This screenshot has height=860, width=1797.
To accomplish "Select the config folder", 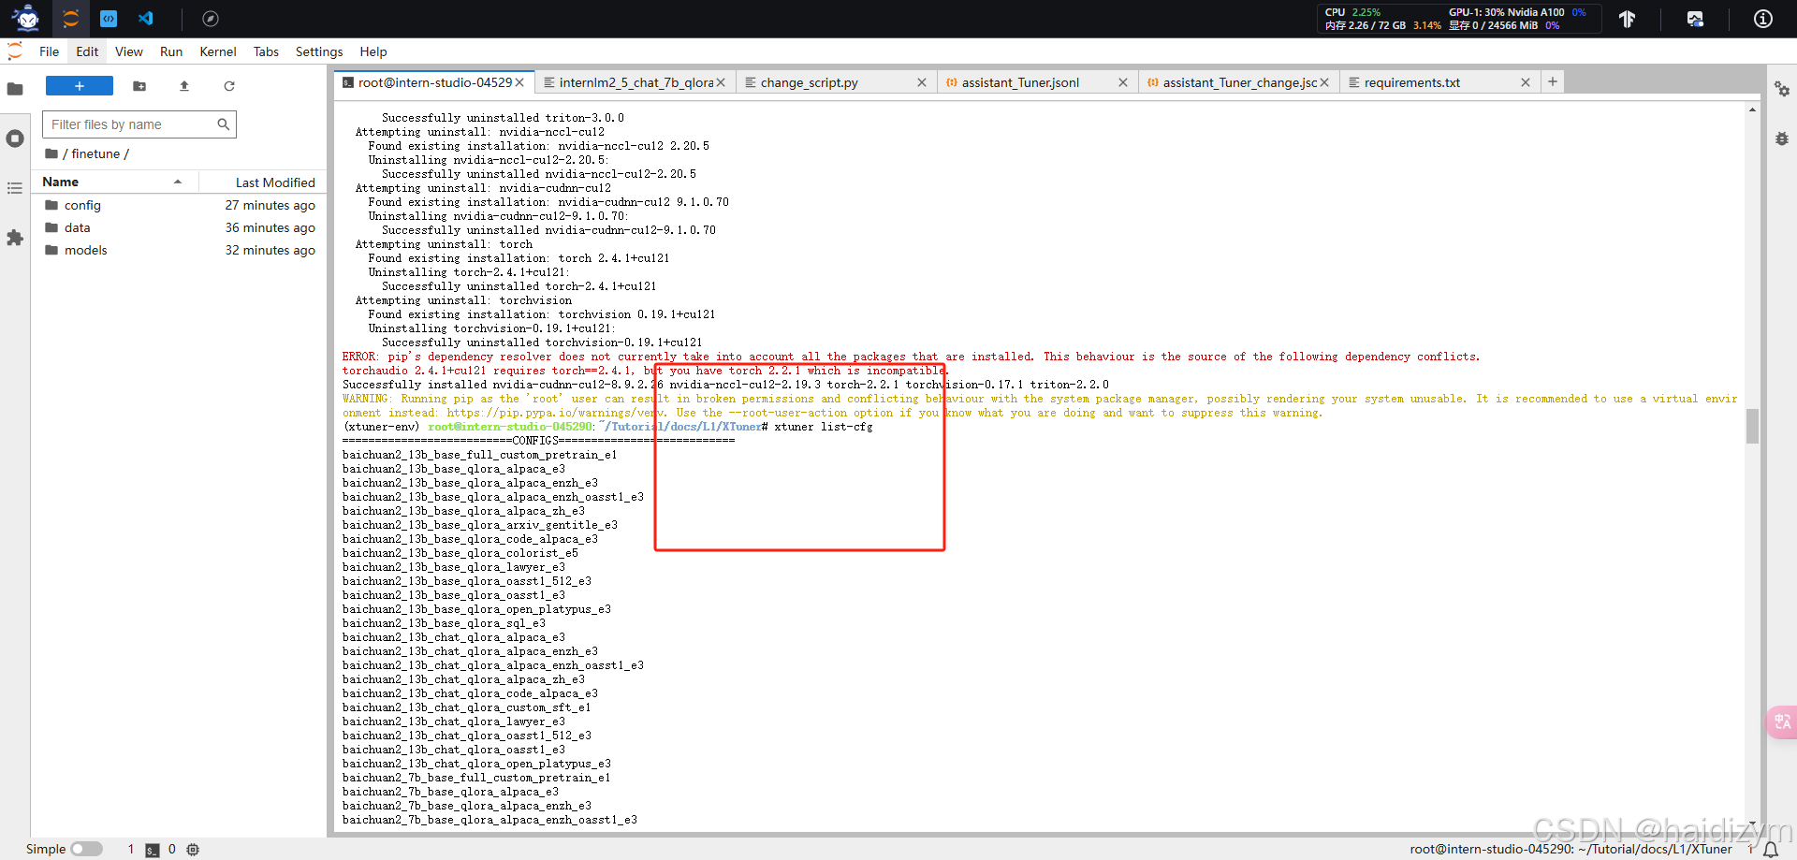I will point(180,205).
